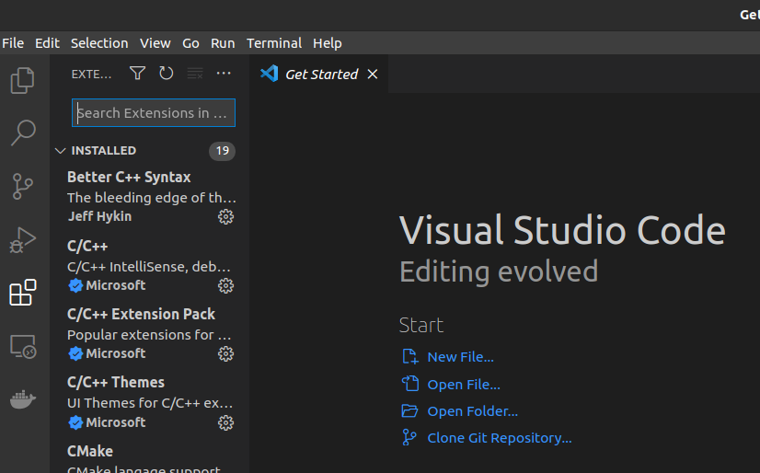Open the Selection menu
Viewport: 760px width, 473px height.
pos(99,43)
